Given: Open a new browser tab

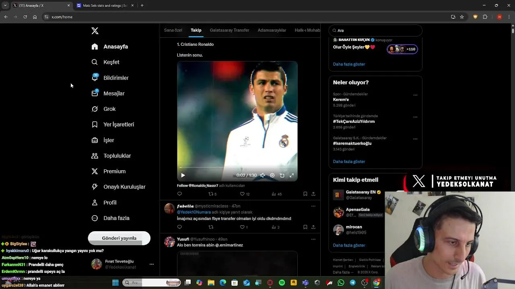Looking at the screenshot, I should point(142,6).
